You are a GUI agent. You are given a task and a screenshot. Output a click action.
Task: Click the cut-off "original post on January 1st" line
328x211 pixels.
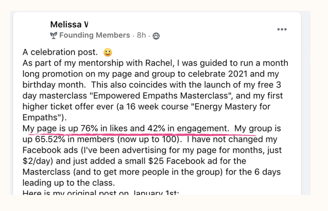point(101,192)
